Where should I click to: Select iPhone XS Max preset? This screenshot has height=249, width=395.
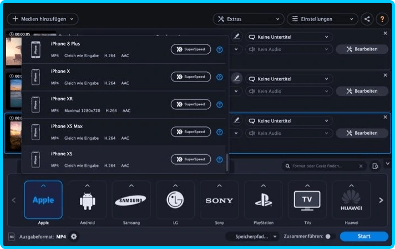[x=124, y=132]
